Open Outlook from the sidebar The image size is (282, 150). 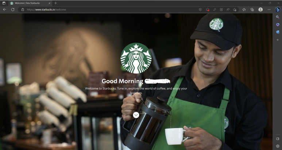(x=278, y=32)
